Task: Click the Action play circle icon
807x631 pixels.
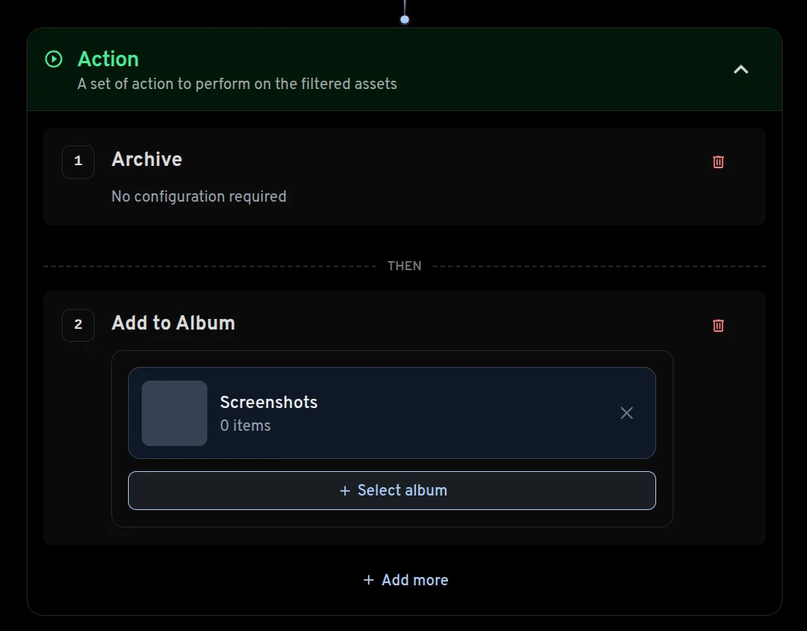Action: point(53,59)
